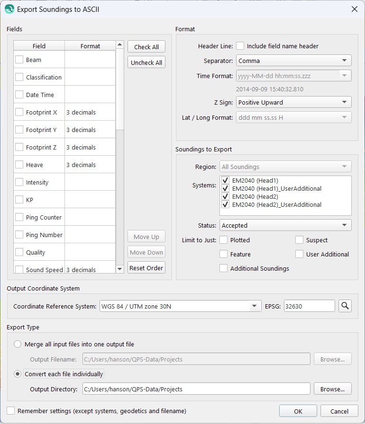Click the Uncheck All button
Image resolution: width=365 pixels, height=424 pixels.
[x=146, y=62]
